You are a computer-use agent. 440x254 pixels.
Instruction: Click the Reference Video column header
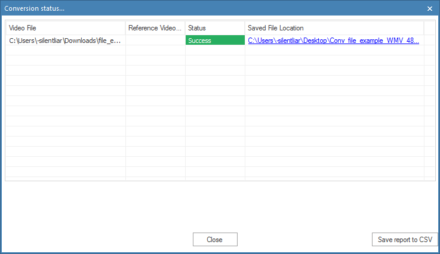[155, 28]
